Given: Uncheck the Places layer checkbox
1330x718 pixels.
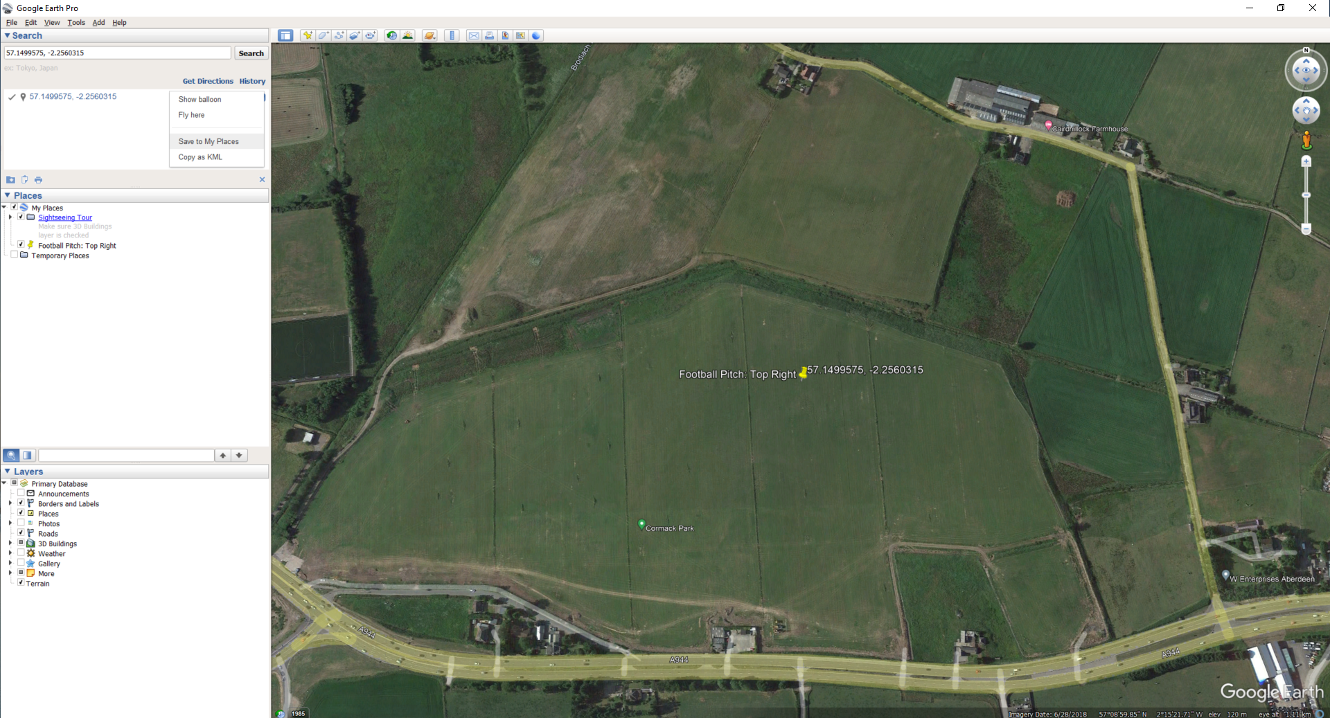Looking at the screenshot, I should click(21, 513).
